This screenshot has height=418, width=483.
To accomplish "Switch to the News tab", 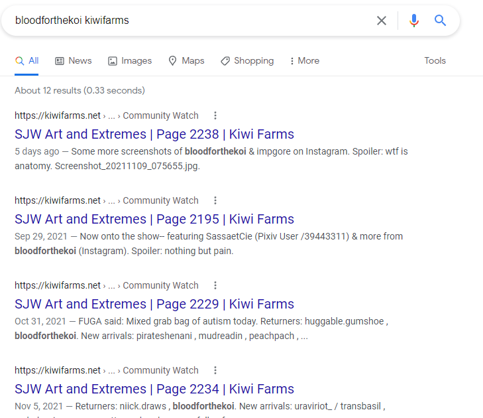I will coord(74,61).
